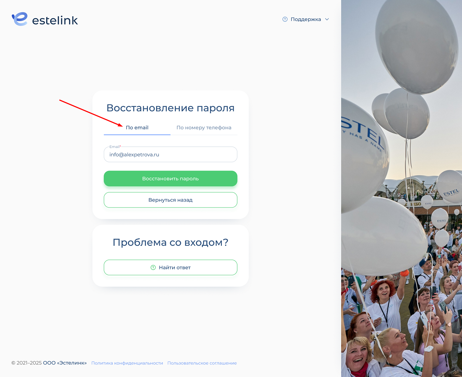Click the balloons photo banner
This screenshot has width=462, height=377.
click(x=401, y=188)
